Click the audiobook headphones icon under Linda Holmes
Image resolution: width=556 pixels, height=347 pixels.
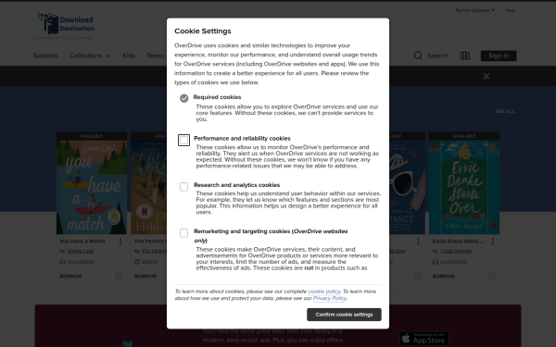436,262
